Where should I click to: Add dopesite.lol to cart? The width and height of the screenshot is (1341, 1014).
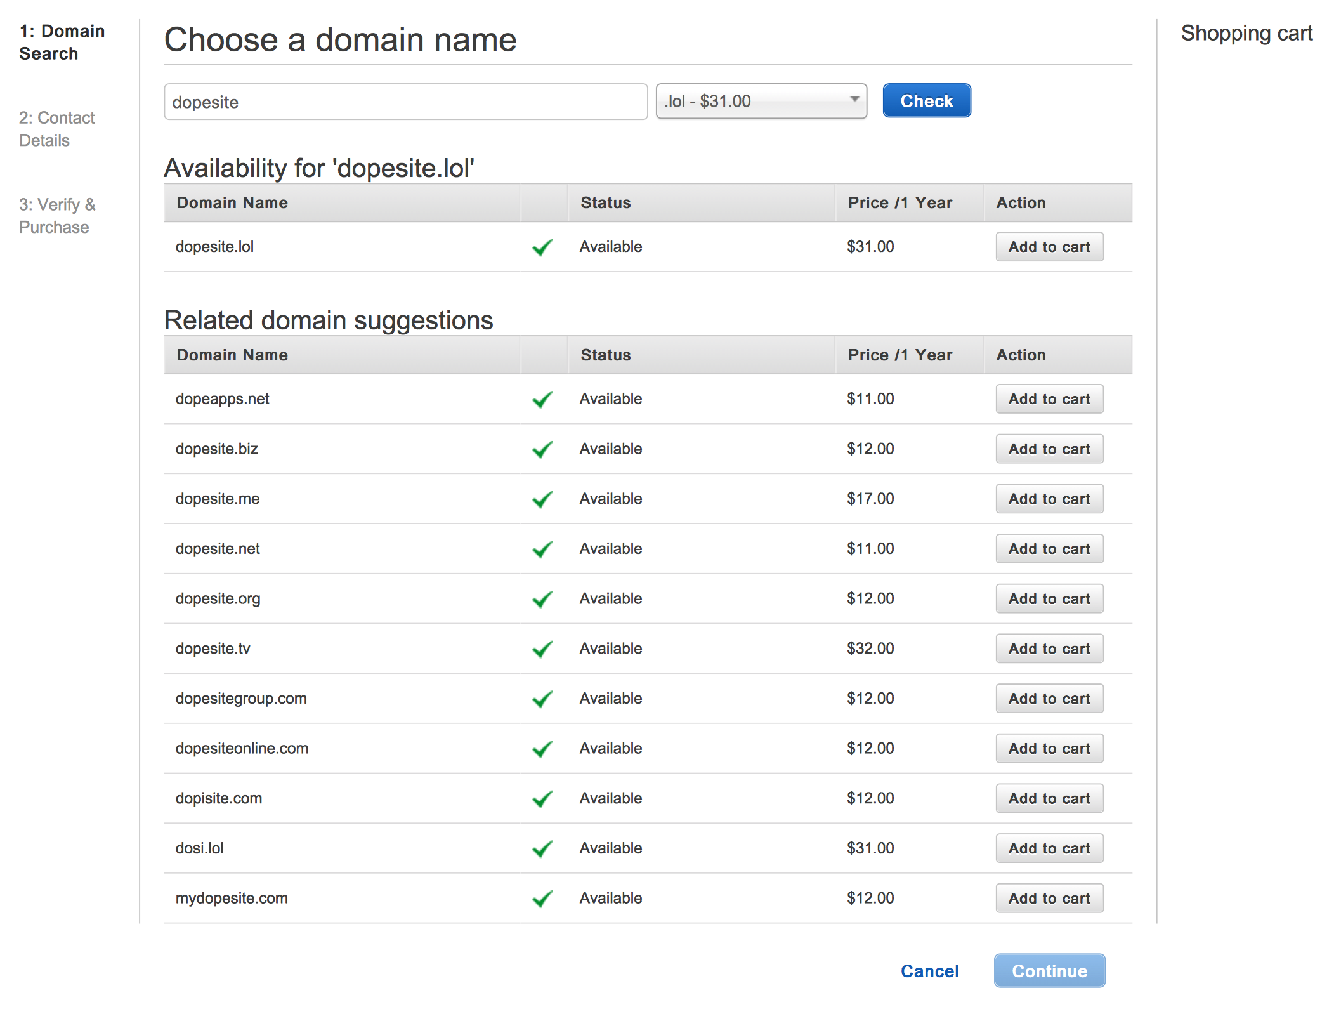click(1049, 247)
